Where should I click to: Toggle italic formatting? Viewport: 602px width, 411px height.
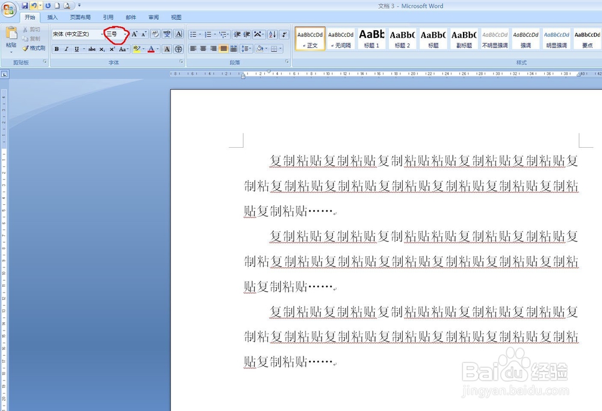[x=65, y=48]
